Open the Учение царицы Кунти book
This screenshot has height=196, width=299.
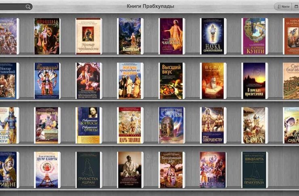pyautogui.click(x=255, y=36)
